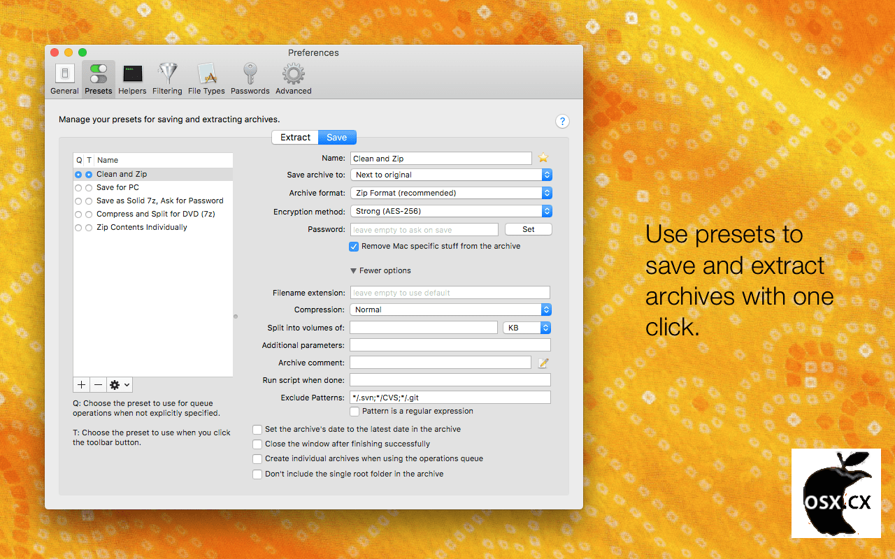Enable Set the archive's date to latest
This screenshot has height=559, width=895.
pyautogui.click(x=258, y=430)
